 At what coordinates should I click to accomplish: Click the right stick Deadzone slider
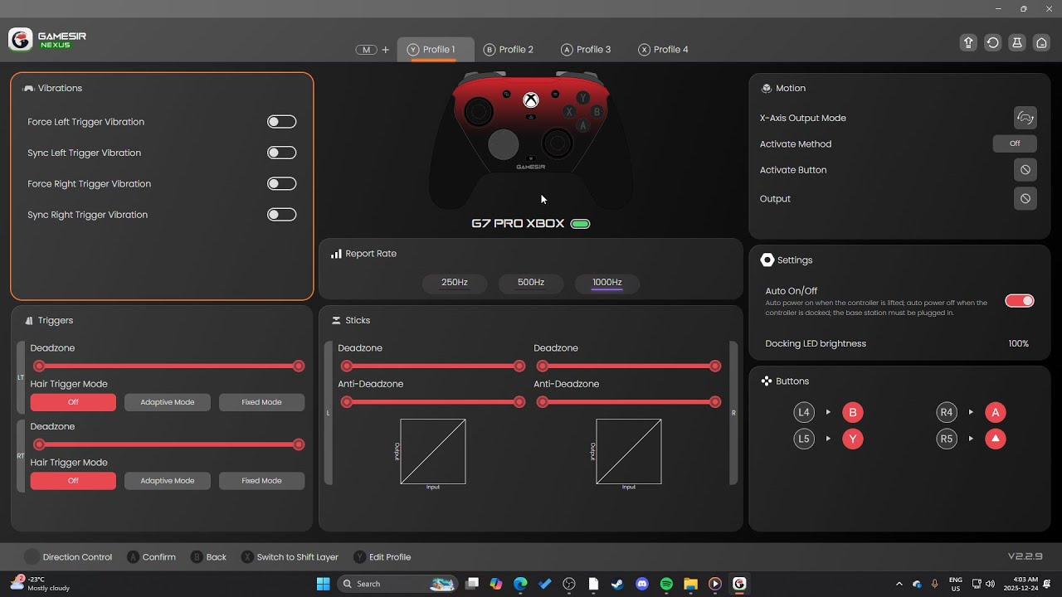coord(628,366)
